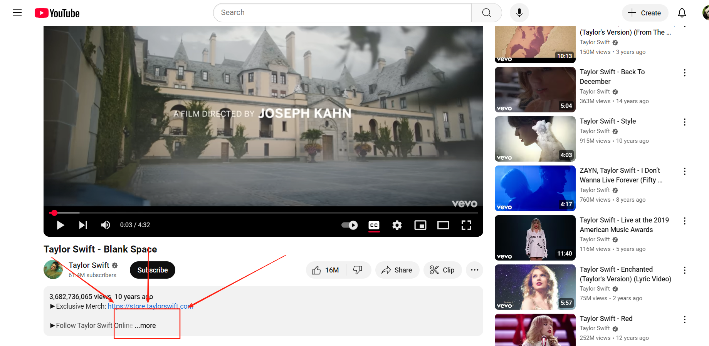
Task: Like the Blank Space video
Action: [x=326, y=270]
